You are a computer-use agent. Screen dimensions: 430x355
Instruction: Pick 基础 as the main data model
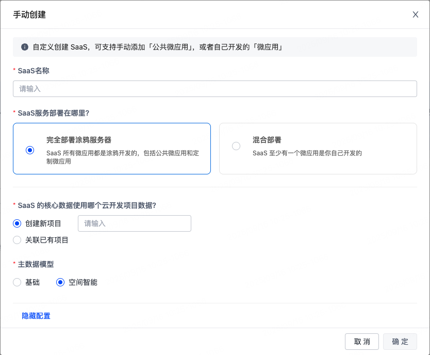click(17, 282)
